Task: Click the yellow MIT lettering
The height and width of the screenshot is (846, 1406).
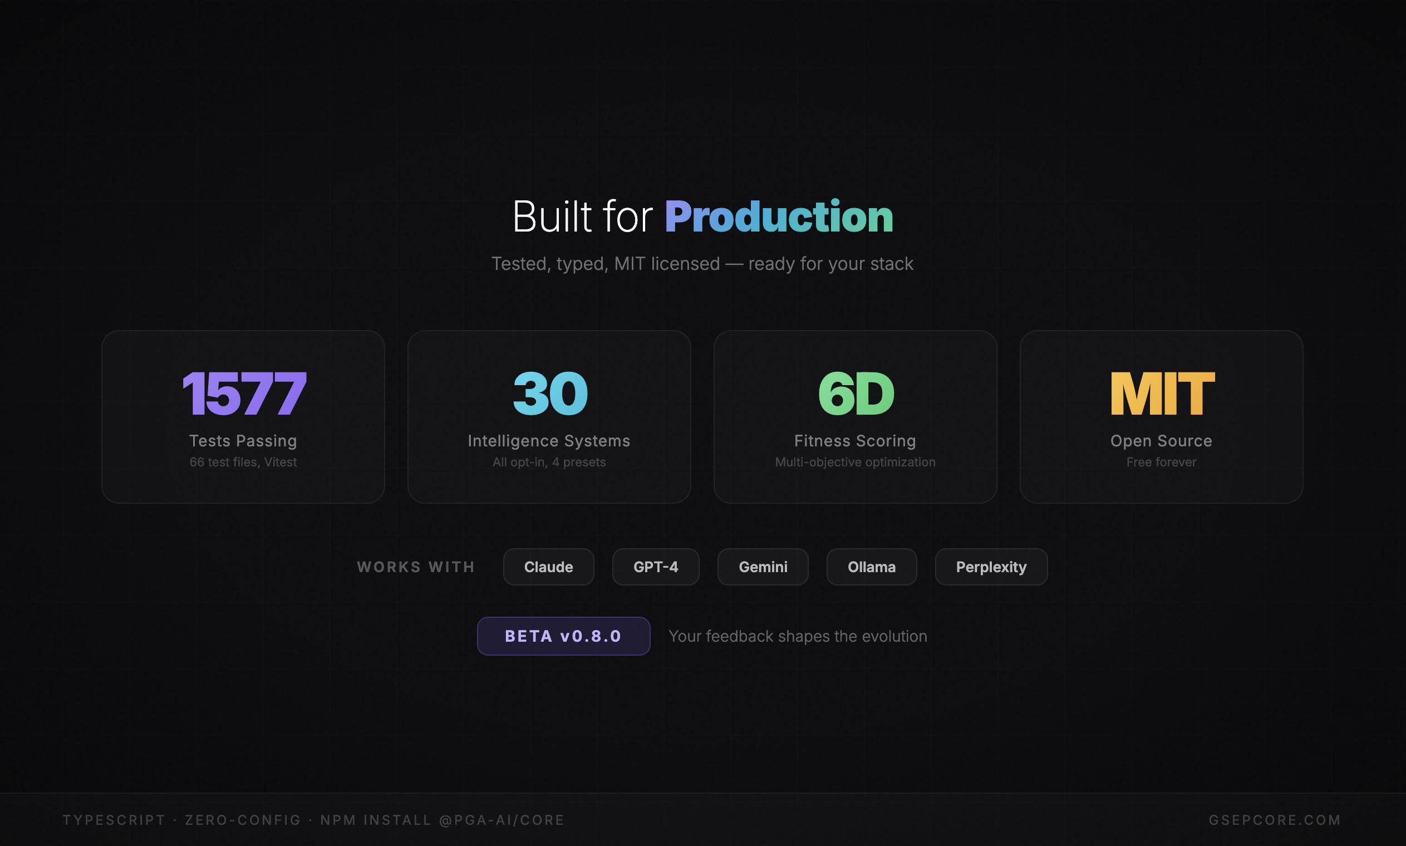Action: point(1162,394)
